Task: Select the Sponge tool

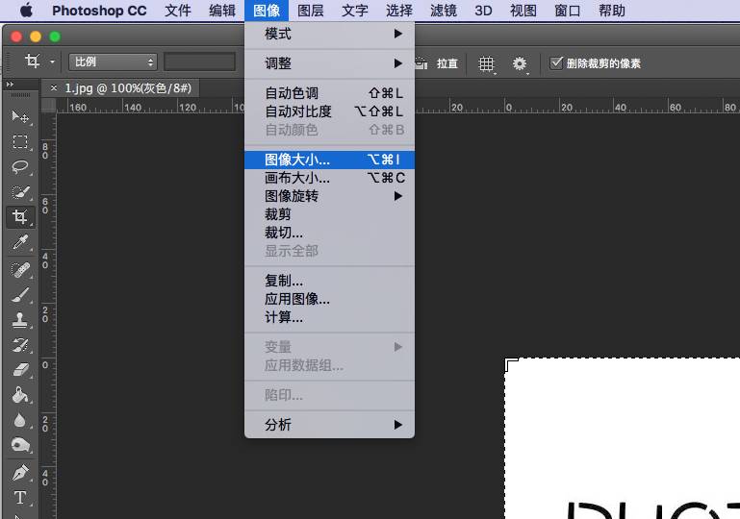Action: tap(20, 445)
